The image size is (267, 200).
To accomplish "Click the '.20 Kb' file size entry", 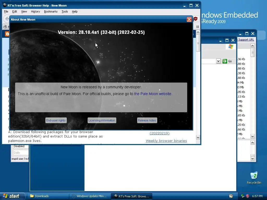I will (x=241, y=125).
